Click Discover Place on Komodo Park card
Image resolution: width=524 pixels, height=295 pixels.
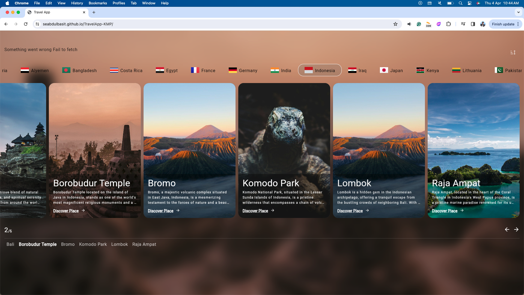coord(258,211)
